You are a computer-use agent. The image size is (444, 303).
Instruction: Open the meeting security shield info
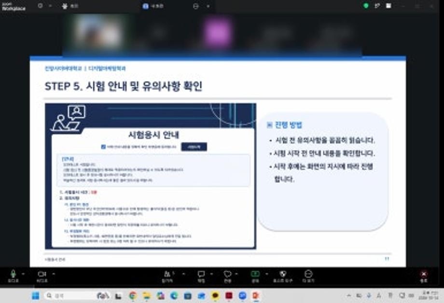40,6
